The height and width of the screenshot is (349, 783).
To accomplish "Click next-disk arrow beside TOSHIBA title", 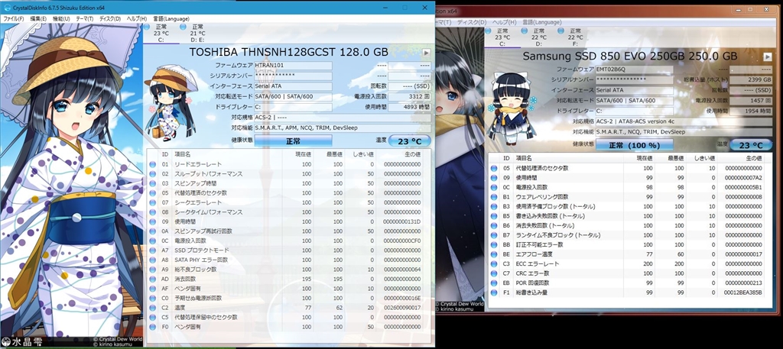I will [426, 53].
